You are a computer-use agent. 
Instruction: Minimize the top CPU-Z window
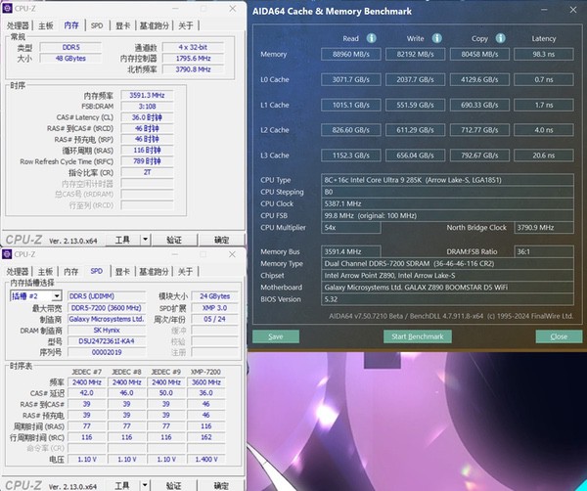[x=175, y=8]
